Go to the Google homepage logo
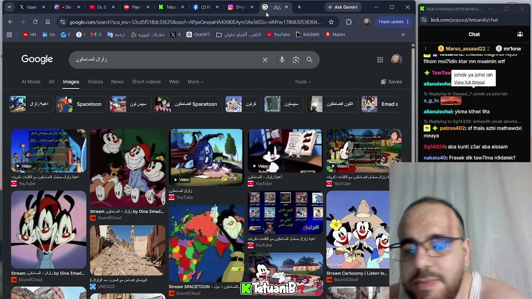The height and width of the screenshot is (299, 532). tap(37, 59)
